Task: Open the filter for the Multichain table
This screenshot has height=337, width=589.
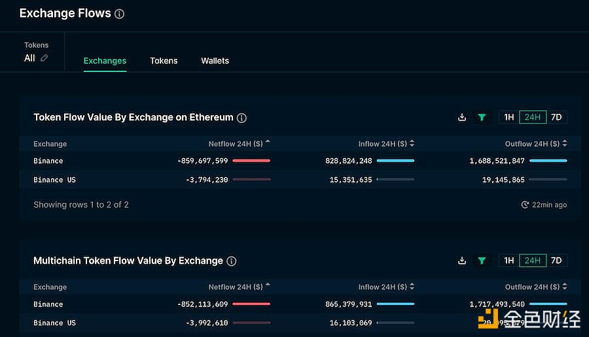Action: (482, 260)
